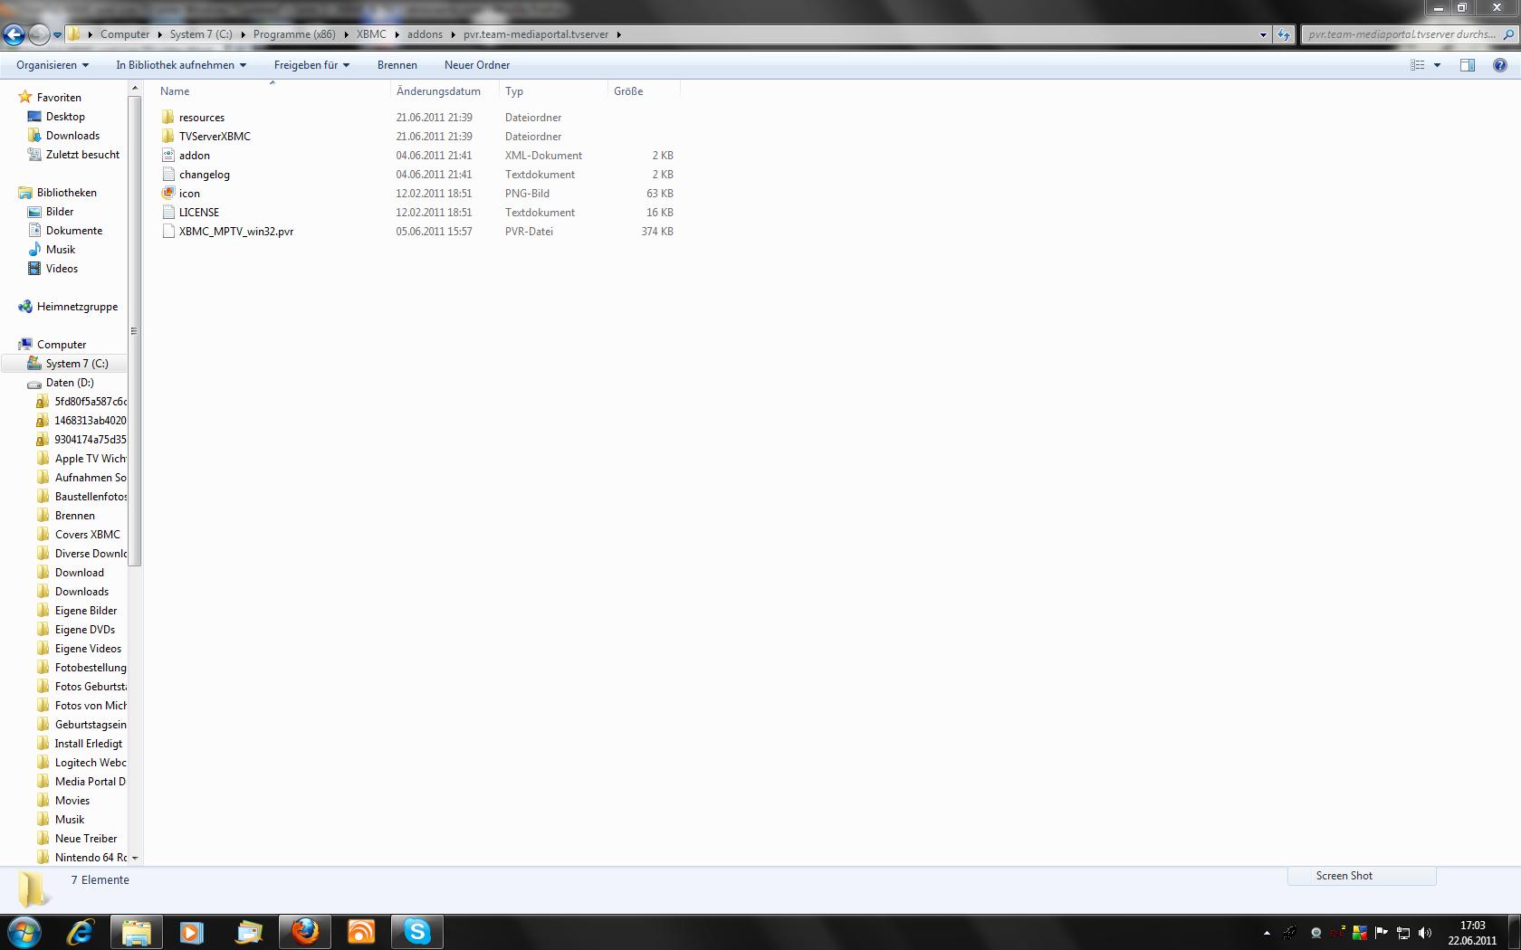Click the Screen Shot button
1521x950 pixels.
(x=1362, y=876)
